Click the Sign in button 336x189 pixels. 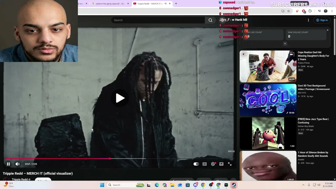tap(322, 20)
